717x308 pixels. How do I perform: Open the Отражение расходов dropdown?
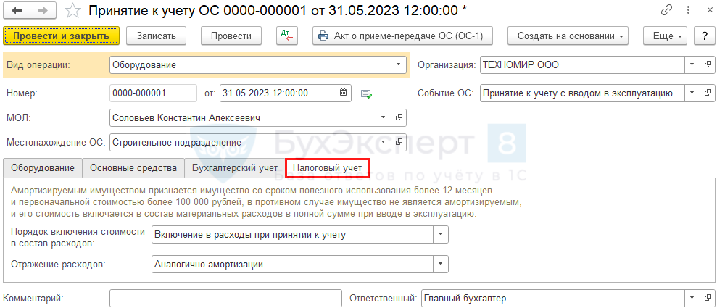pyautogui.click(x=441, y=265)
